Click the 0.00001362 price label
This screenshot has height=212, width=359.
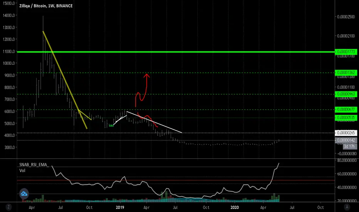(346, 72)
